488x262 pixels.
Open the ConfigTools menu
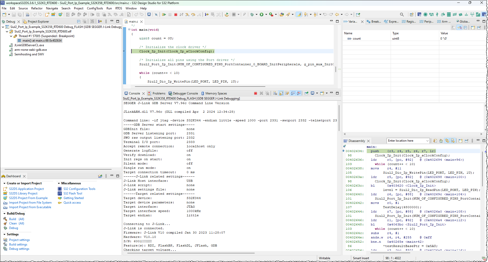pyautogui.click(x=95, y=8)
